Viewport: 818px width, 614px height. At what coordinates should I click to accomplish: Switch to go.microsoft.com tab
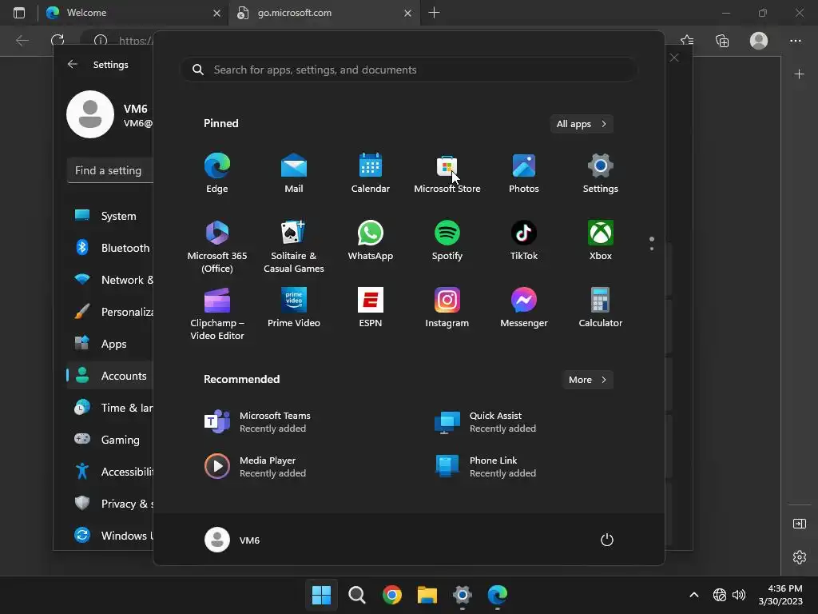coord(324,13)
